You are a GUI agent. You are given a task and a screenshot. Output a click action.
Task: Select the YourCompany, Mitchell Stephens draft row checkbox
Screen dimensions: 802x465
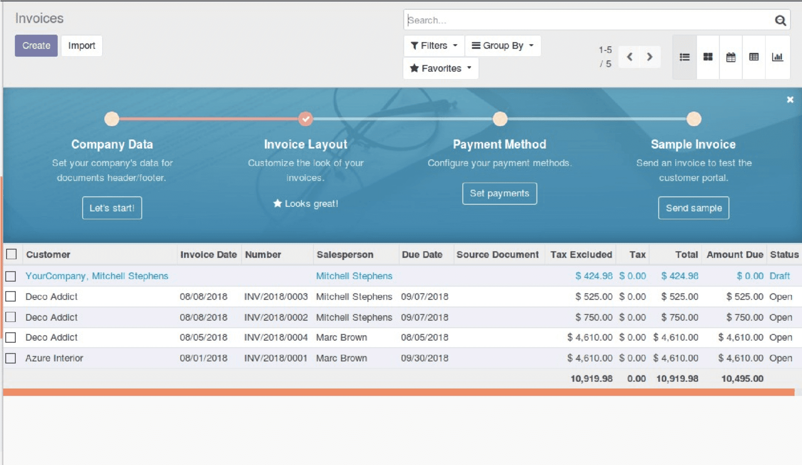(11, 276)
